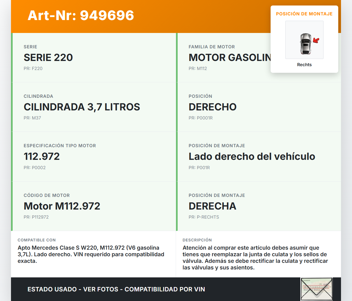Click the car top-view icon

click(306, 44)
